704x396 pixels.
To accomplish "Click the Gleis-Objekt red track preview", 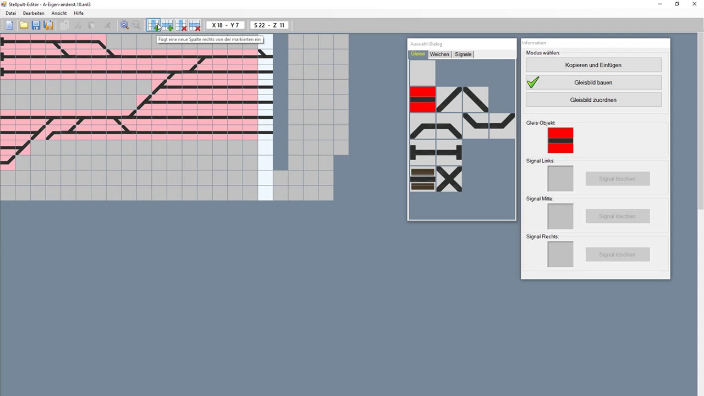I will pyautogui.click(x=560, y=140).
